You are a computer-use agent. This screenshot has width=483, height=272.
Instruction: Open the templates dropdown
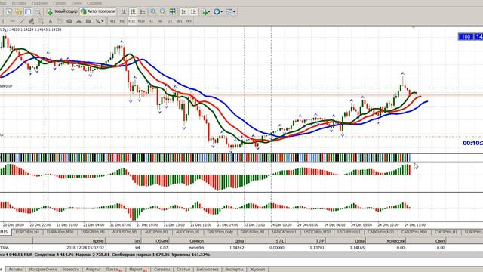pyautogui.click(x=230, y=12)
